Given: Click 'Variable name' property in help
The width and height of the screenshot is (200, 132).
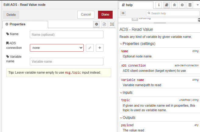Looking at the screenshot, I should 132,80.
